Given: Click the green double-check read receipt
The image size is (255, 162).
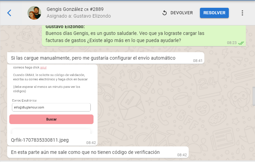Looking at the screenshot, I should [x=241, y=43].
